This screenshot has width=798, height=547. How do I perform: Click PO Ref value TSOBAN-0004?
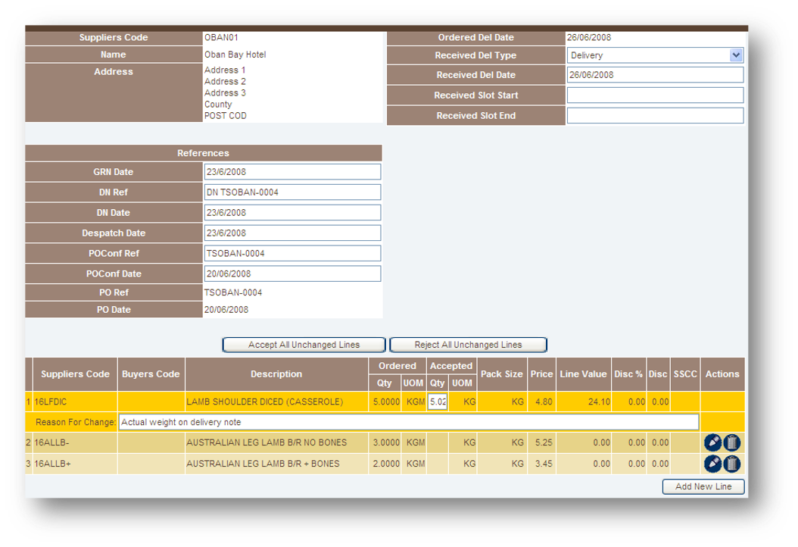click(233, 292)
